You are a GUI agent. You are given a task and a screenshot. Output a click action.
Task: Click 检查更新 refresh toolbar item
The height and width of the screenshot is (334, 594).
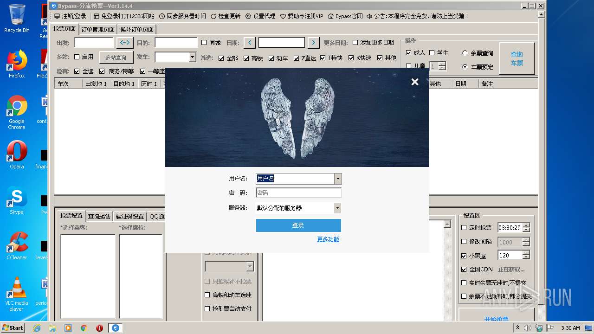point(226,16)
